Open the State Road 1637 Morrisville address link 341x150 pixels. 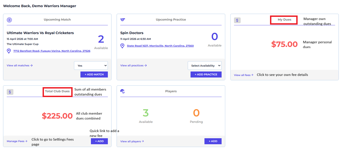[160, 46]
